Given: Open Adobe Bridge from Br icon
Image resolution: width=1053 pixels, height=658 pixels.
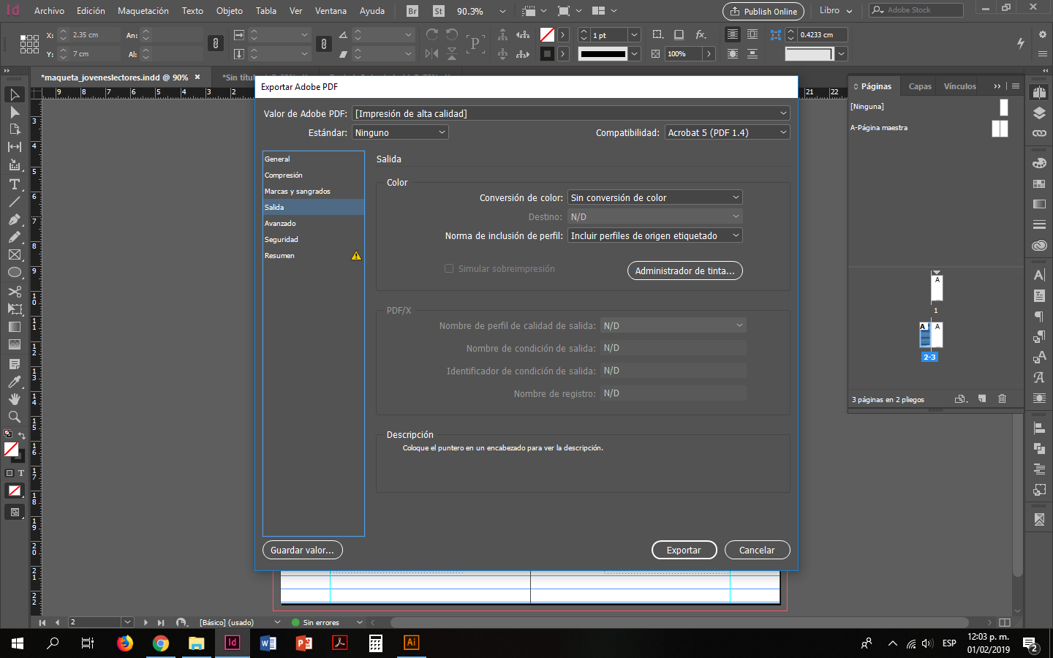Looking at the screenshot, I should pyautogui.click(x=412, y=11).
